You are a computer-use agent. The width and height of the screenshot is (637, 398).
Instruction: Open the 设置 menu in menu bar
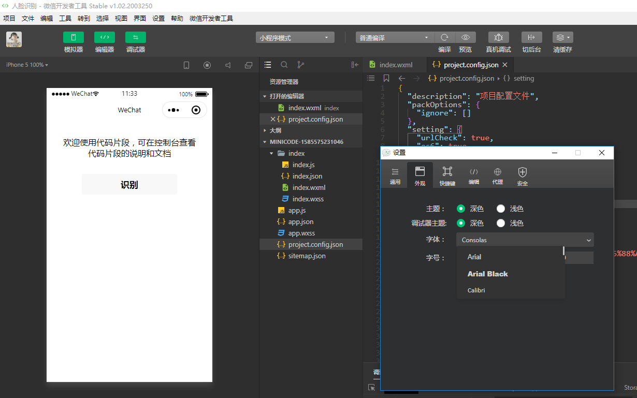pos(158,18)
